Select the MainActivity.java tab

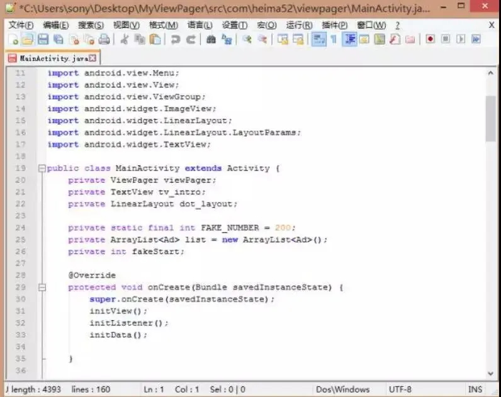coord(53,58)
